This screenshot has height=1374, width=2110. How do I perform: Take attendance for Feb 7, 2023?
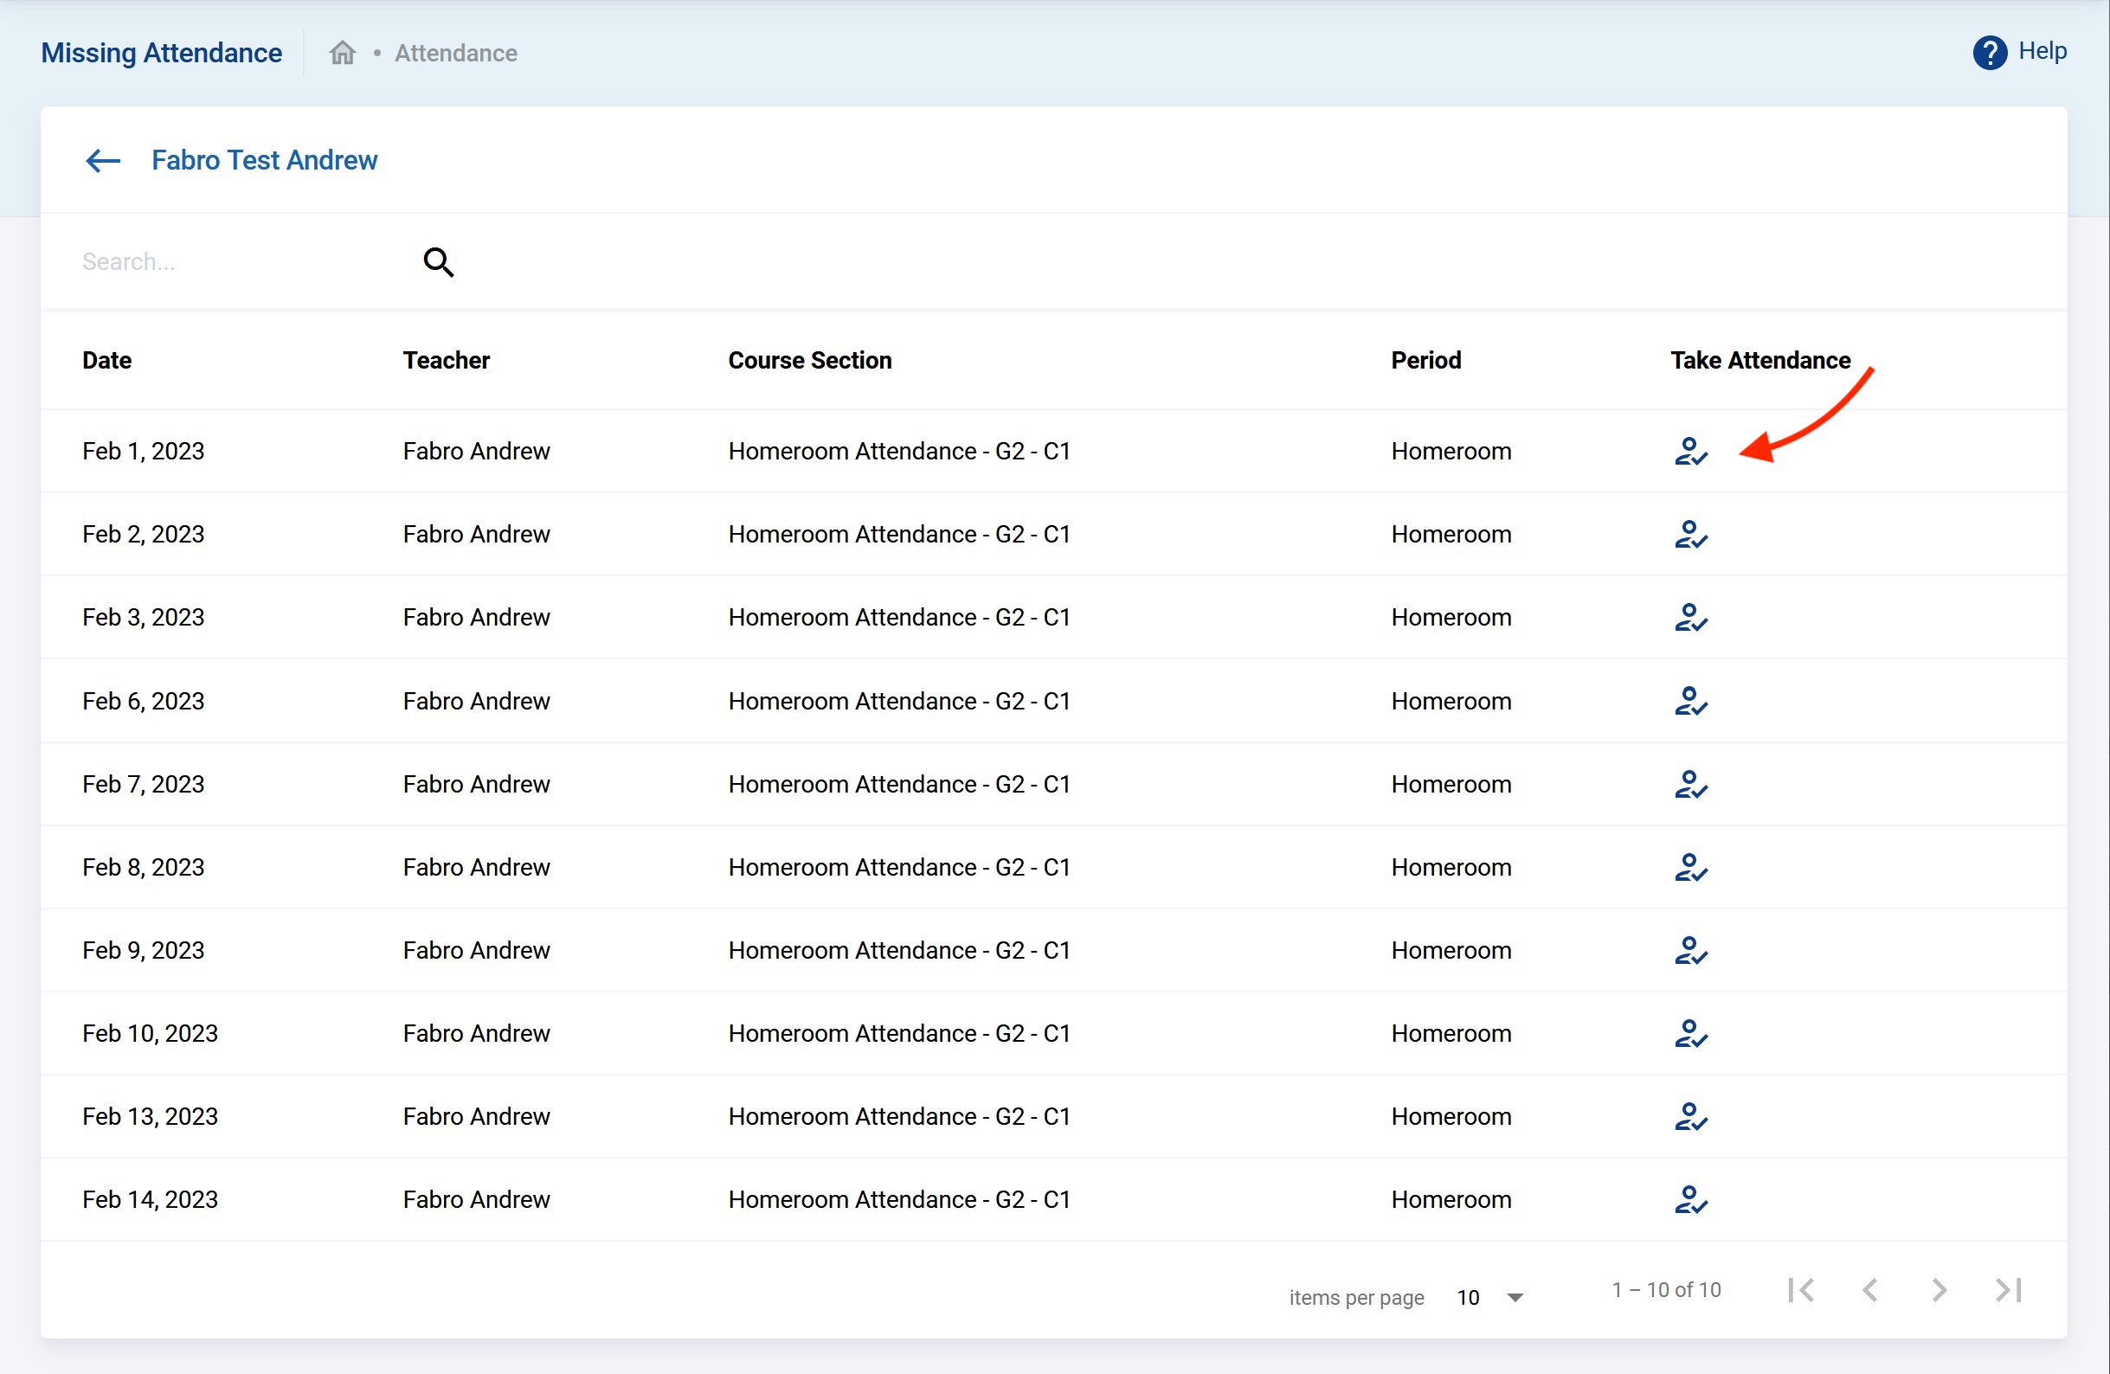[1689, 785]
